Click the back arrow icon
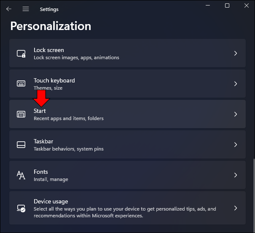The width and height of the screenshot is (255, 233). 8,9
